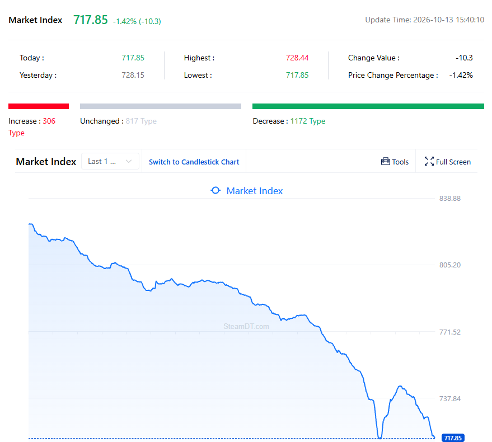Viewport: 492px width, 442px height.
Task: Click the green Decrease bar
Action: [368, 106]
